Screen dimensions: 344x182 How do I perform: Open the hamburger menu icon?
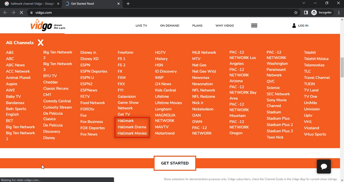[x=254, y=26]
